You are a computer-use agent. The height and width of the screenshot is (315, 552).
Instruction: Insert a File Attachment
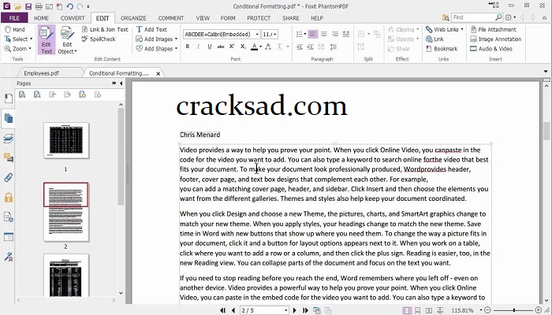pos(493,30)
